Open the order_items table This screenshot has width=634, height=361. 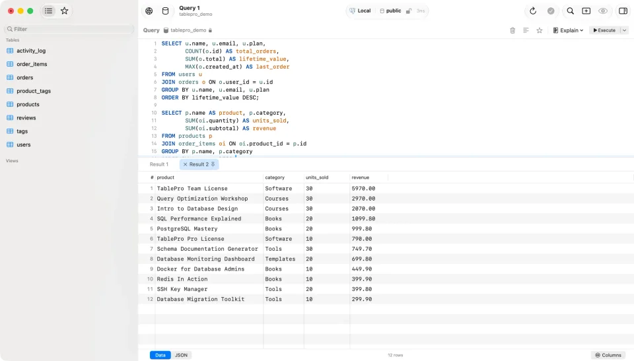coord(32,64)
